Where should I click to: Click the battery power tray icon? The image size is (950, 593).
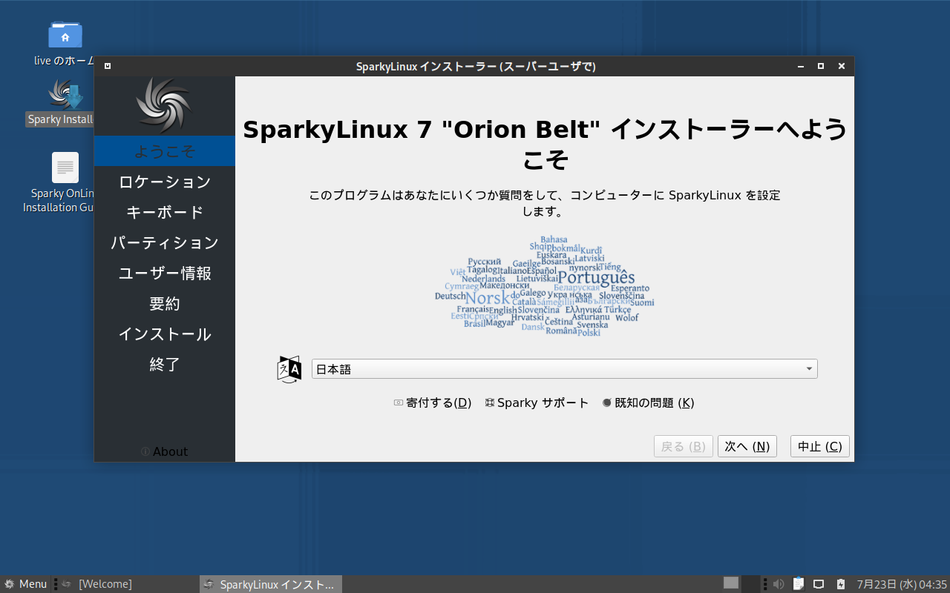[841, 584]
